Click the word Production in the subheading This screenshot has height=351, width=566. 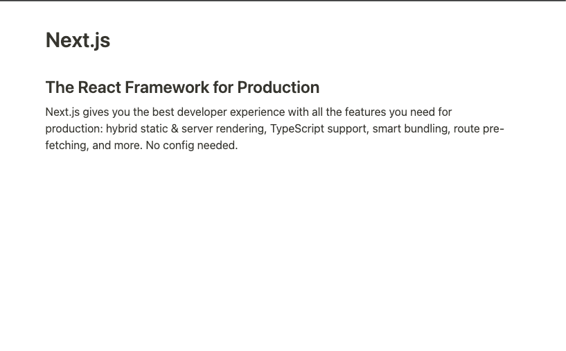pyautogui.click(x=278, y=87)
